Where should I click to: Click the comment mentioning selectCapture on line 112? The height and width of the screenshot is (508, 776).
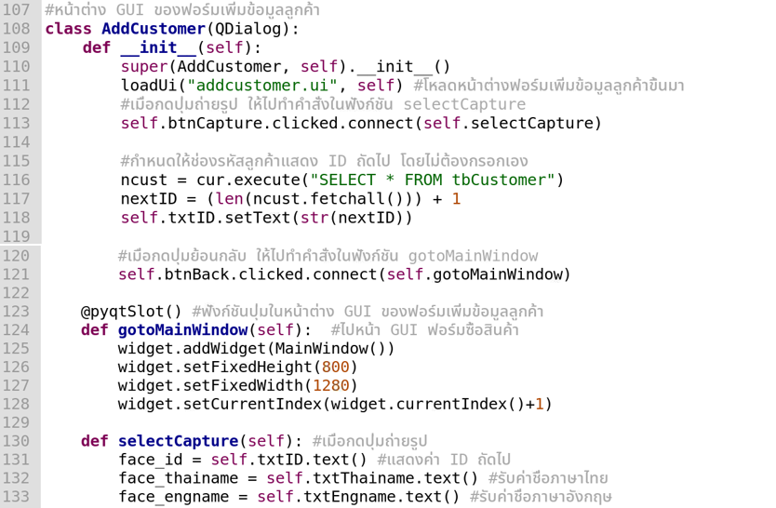(x=323, y=104)
